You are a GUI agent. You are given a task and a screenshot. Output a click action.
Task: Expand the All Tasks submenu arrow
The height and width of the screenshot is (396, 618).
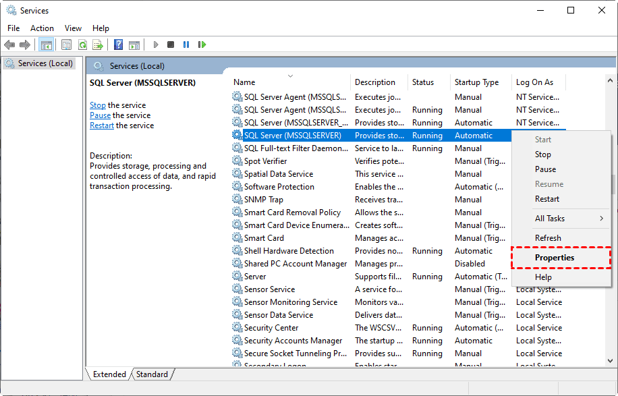[601, 219]
